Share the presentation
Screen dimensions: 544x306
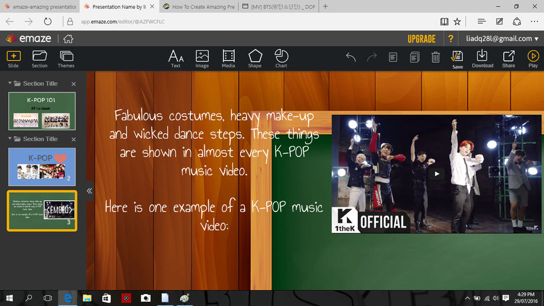tap(509, 59)
